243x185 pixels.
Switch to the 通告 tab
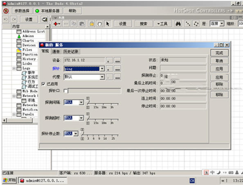point(56,52)
